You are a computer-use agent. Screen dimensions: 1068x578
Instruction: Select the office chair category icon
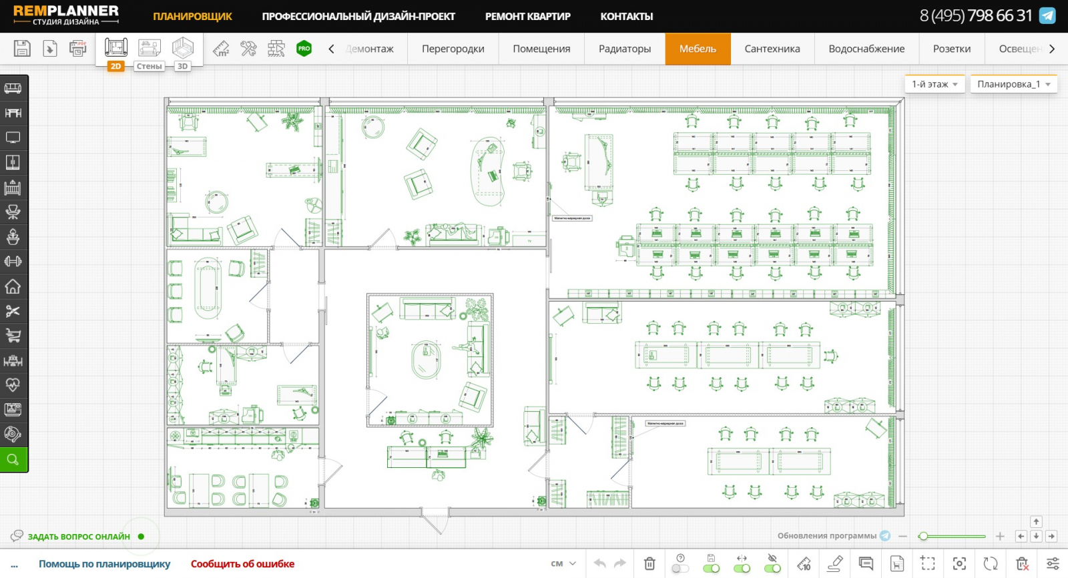13,212
